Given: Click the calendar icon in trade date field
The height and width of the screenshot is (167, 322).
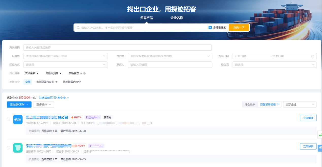Looking at the screenshot, I should tap(313, 56).
